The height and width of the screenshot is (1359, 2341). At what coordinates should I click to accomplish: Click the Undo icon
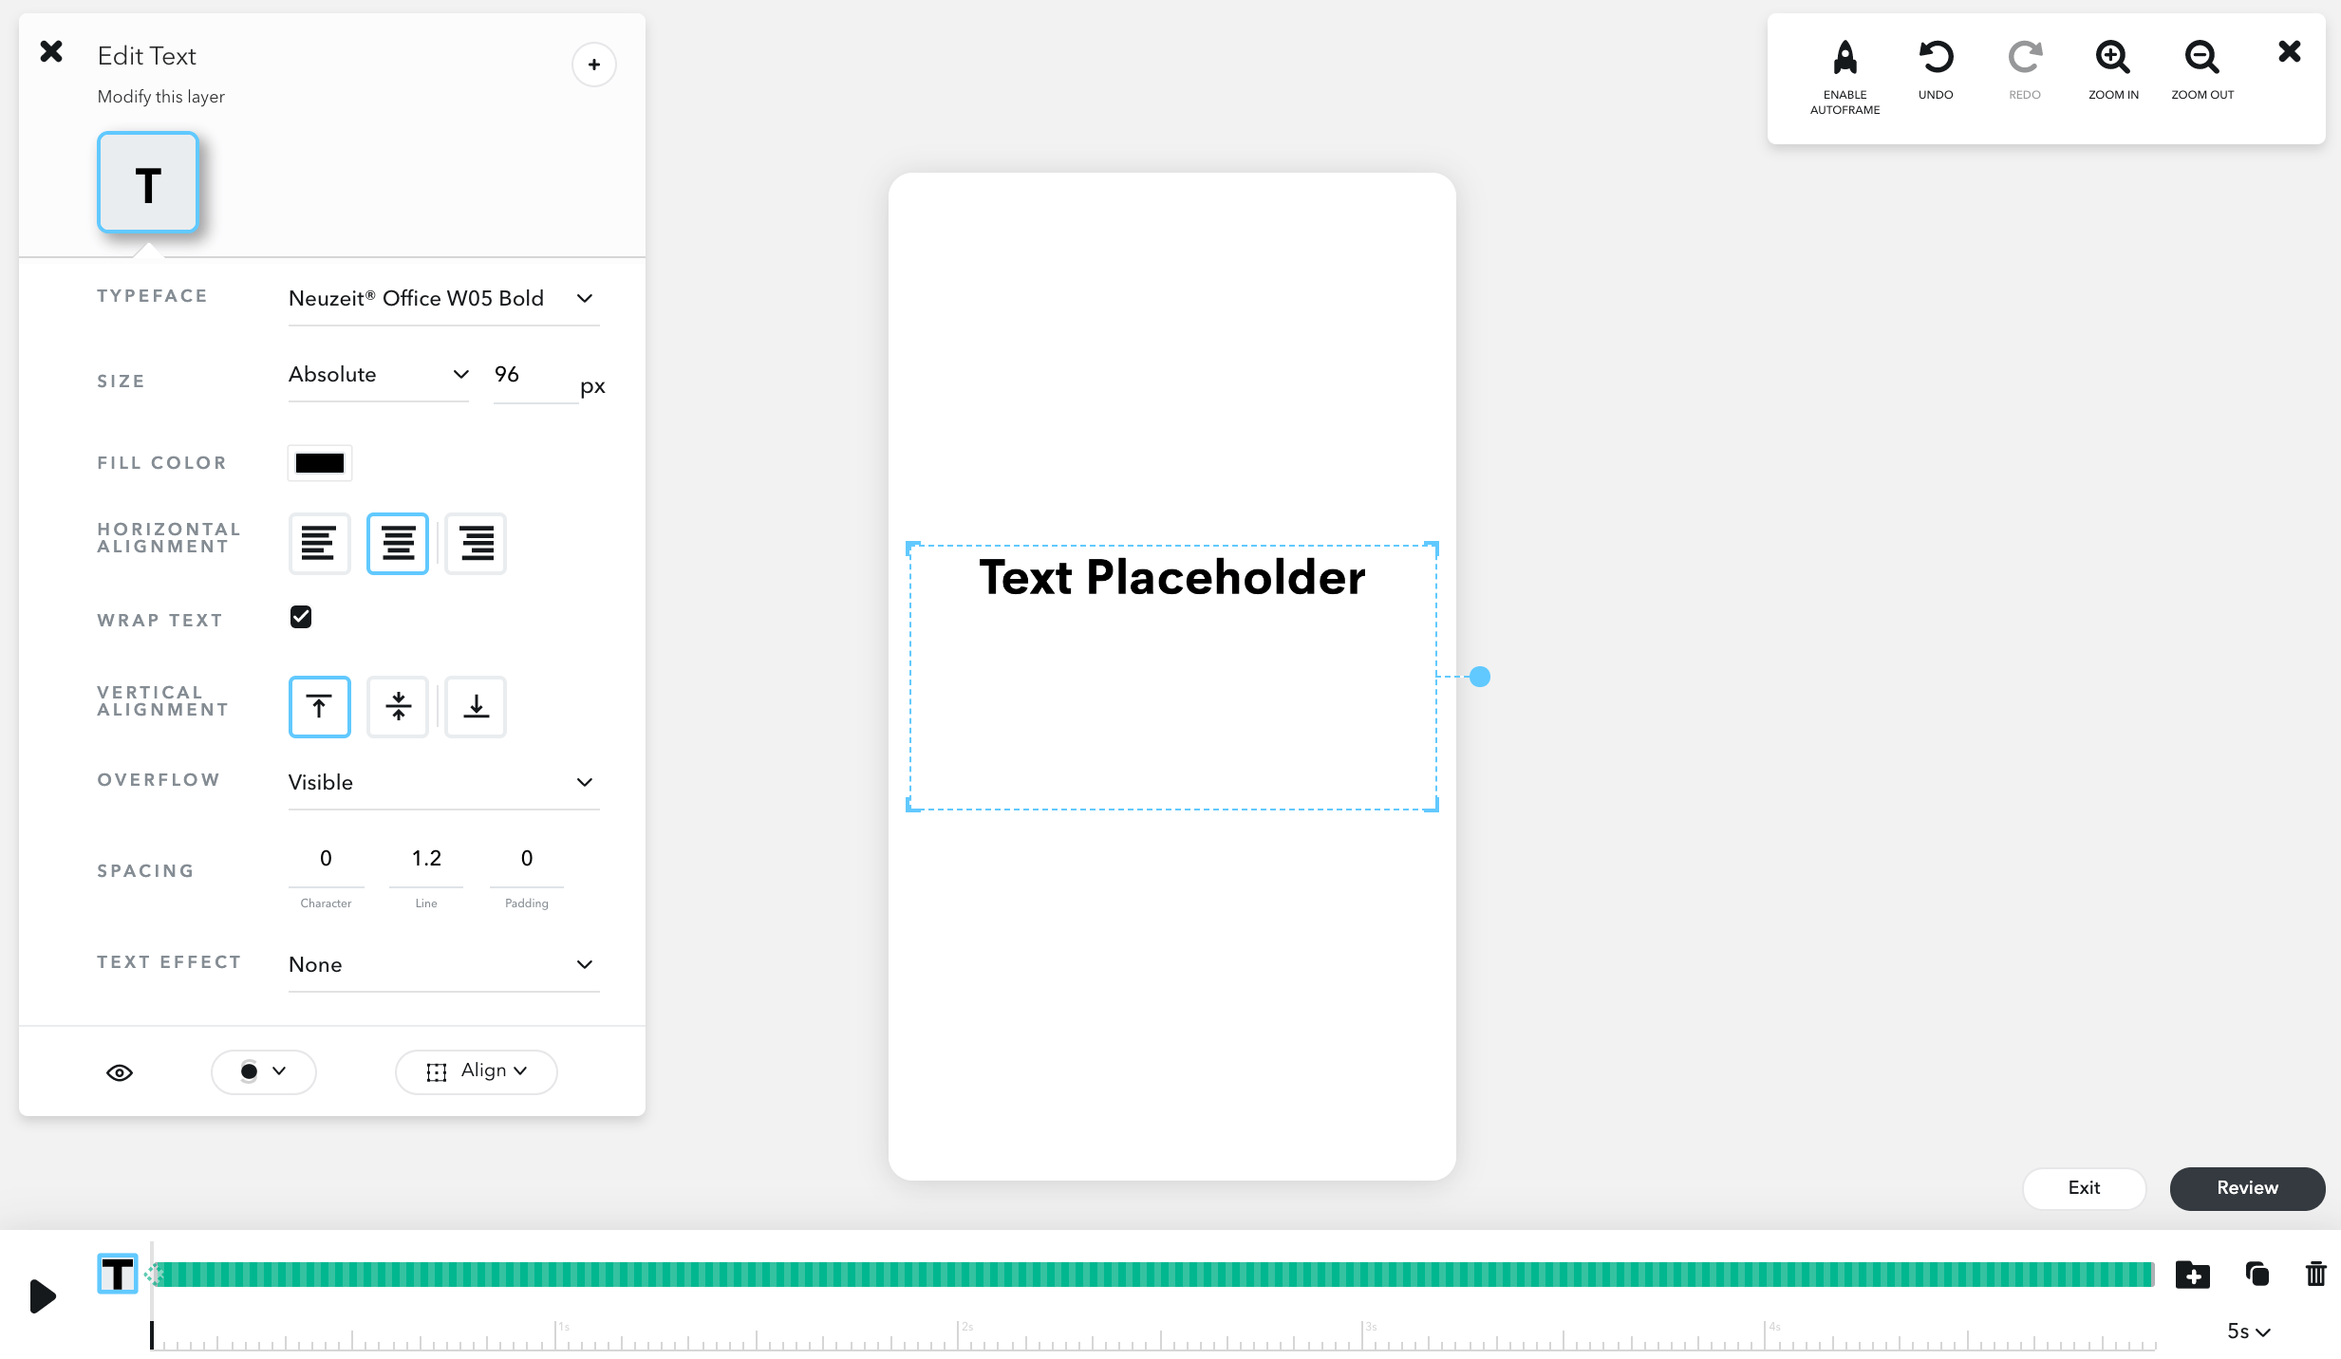click(x=1935, y=59)
